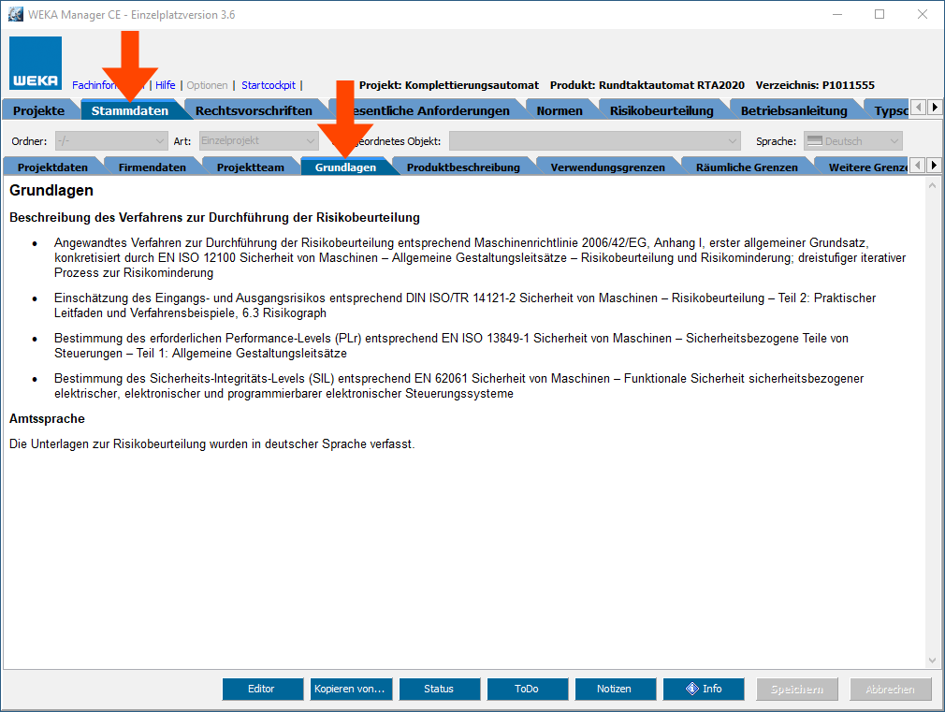Click the Kopieren von... button
The width and height of the screenshot is (945, 712).
(350, 690)
